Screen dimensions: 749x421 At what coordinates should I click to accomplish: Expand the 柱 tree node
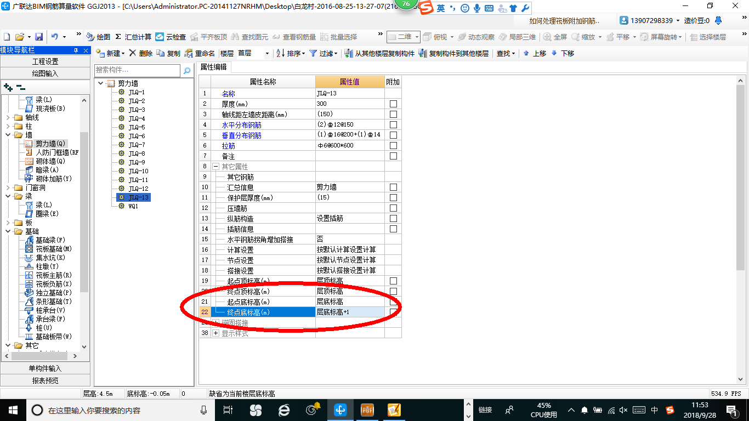(x=8, y=126)
